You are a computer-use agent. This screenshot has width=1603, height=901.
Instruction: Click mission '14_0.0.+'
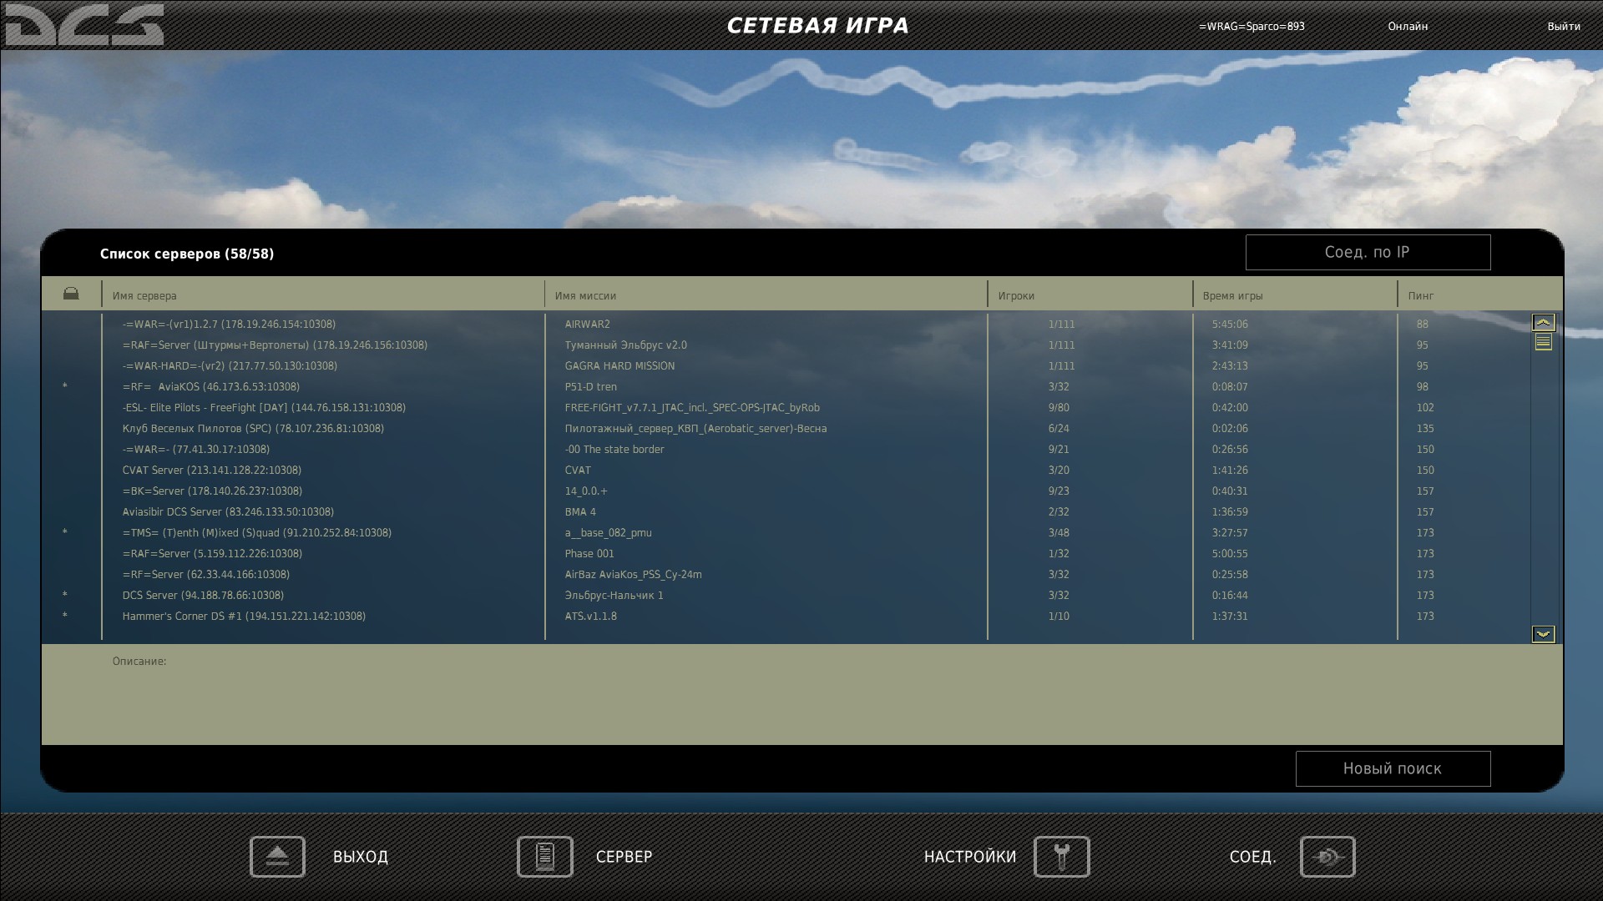pyautogui.click(x=586, y=491)
